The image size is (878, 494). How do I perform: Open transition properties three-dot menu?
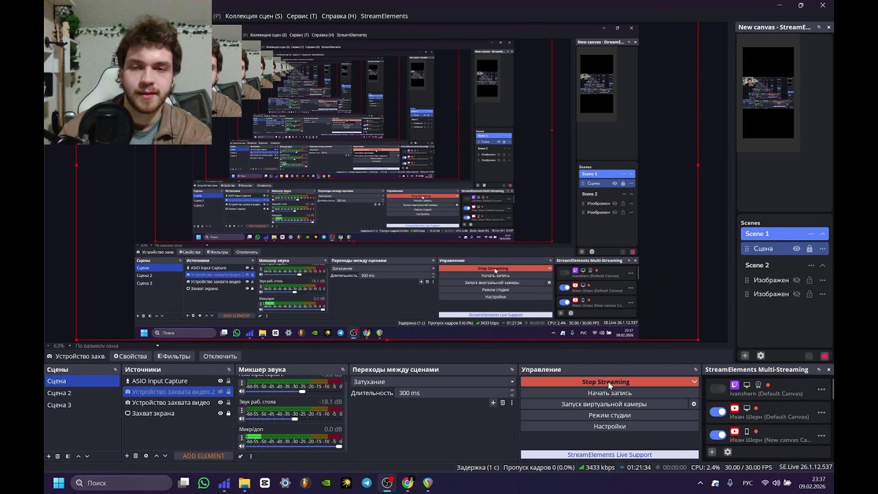click(x=511, y=403)
